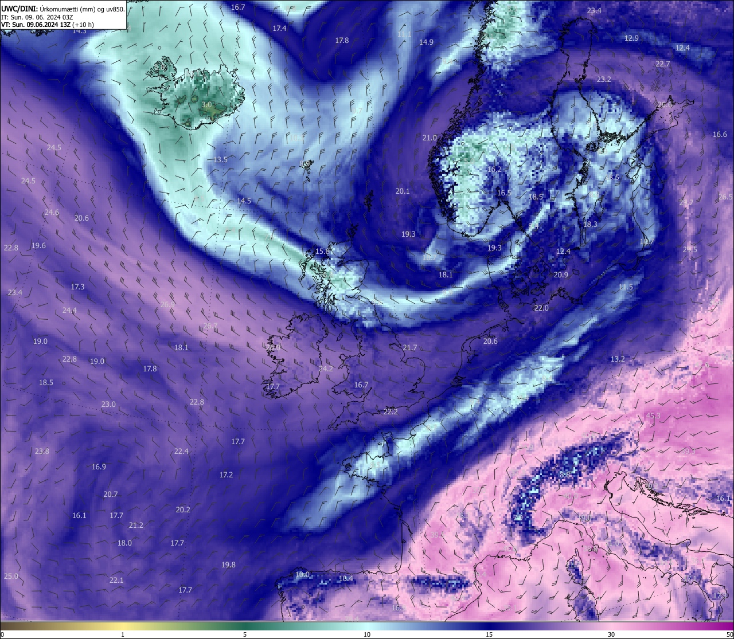Click the 16.2 value label

point(494,169)
